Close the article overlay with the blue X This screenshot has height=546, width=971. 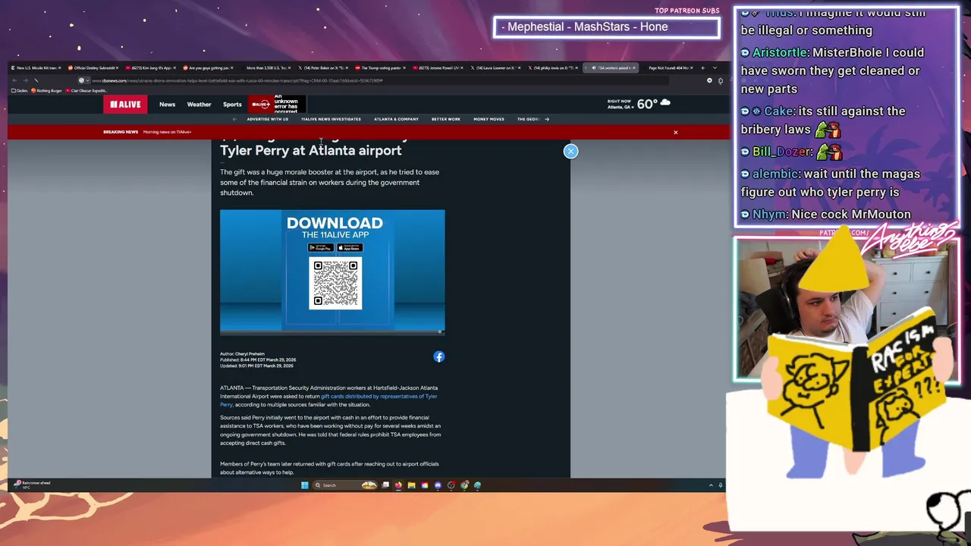pos(570,152)
